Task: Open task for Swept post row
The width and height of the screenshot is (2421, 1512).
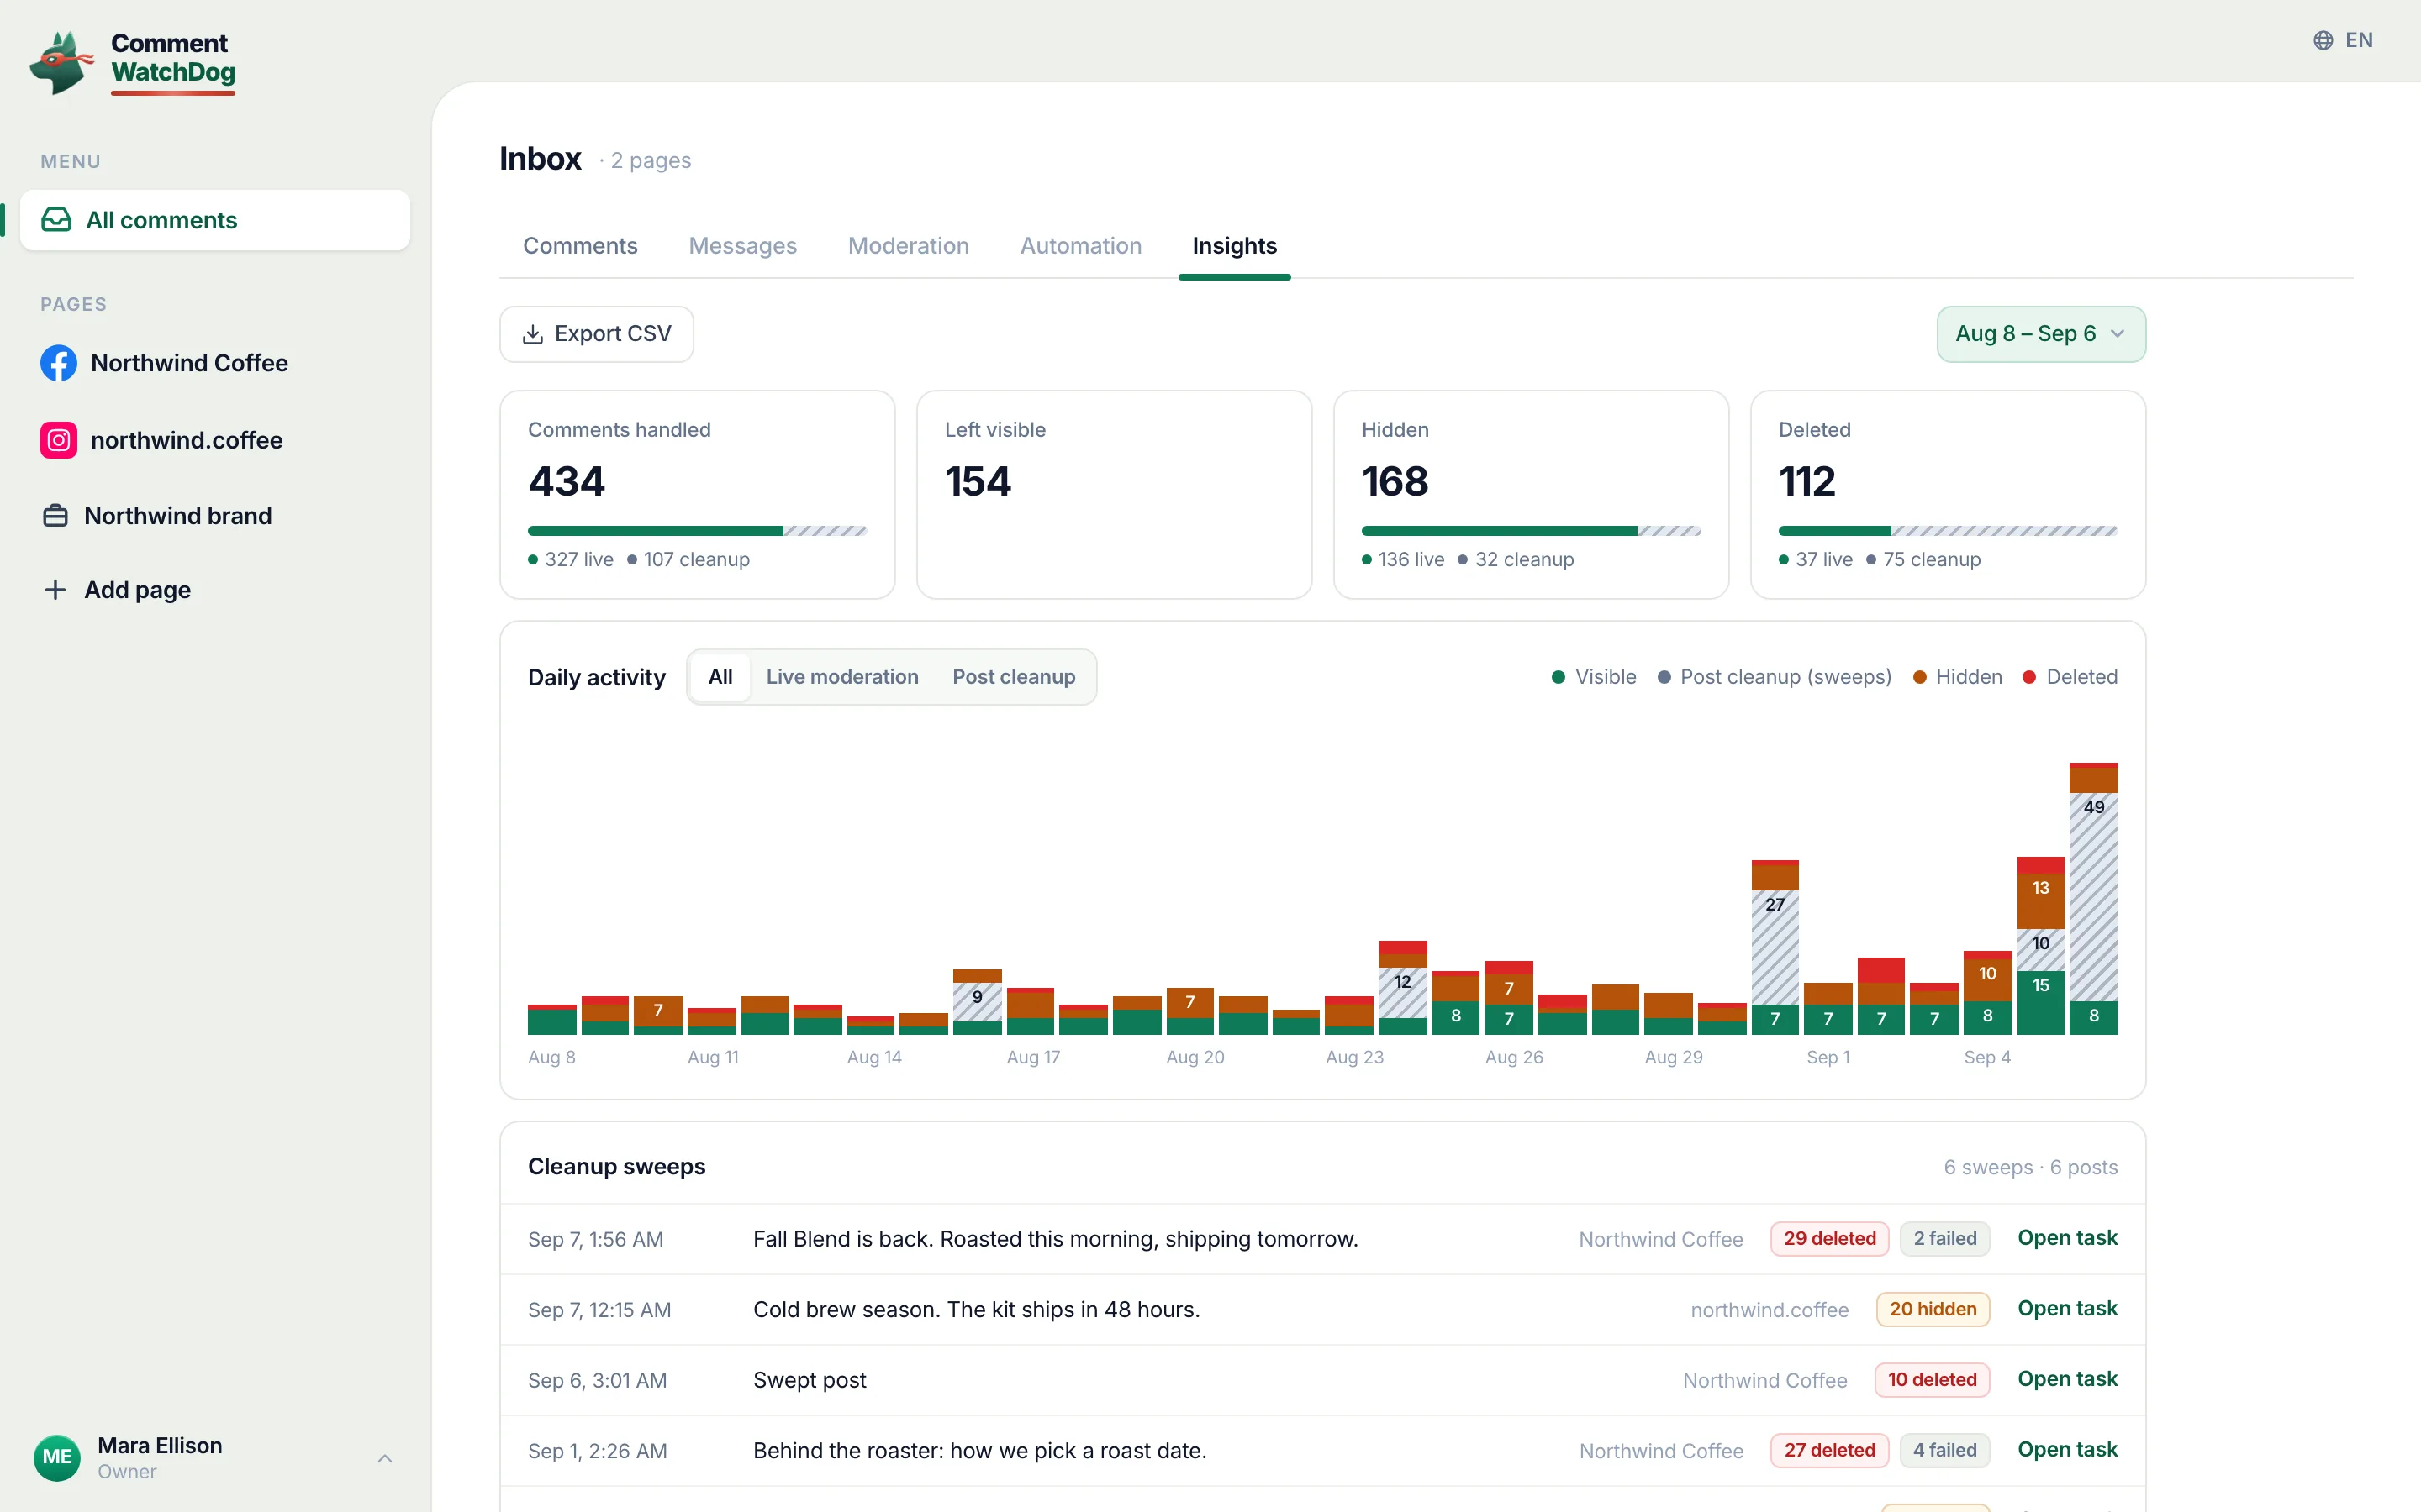Action: [x=2067, y=1379]
